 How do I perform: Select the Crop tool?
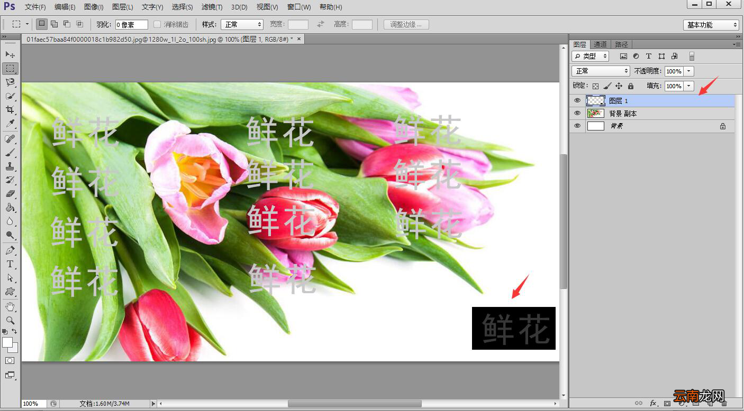tap(10, 110)
